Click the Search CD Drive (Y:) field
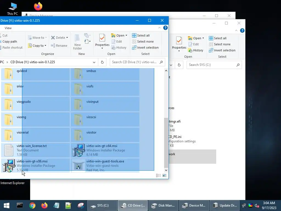Screen dimensions: 281x211 [137, 62]
